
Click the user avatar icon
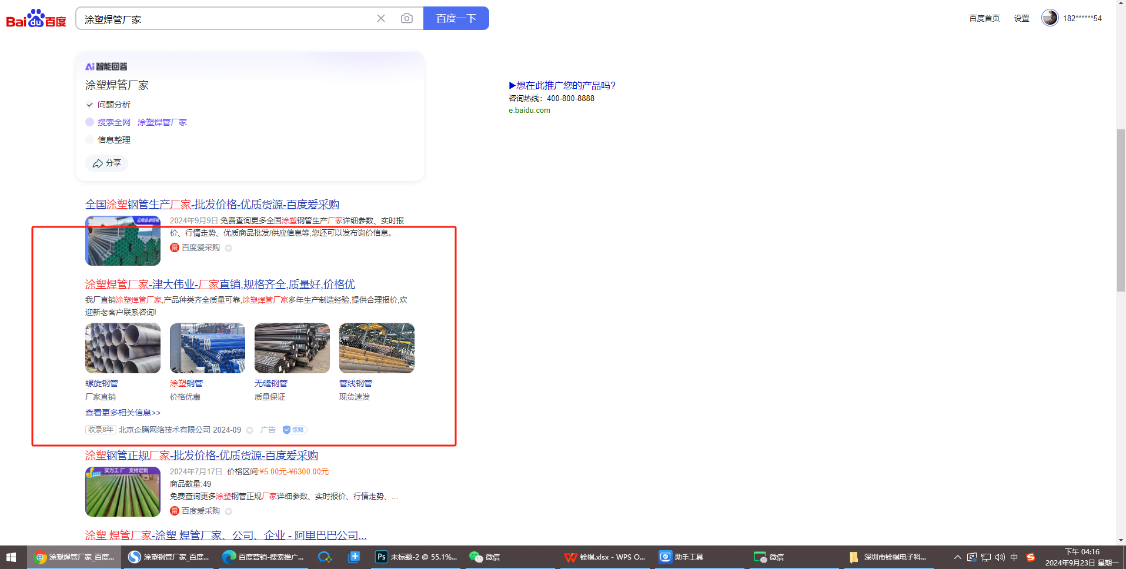click(1050, 18)
